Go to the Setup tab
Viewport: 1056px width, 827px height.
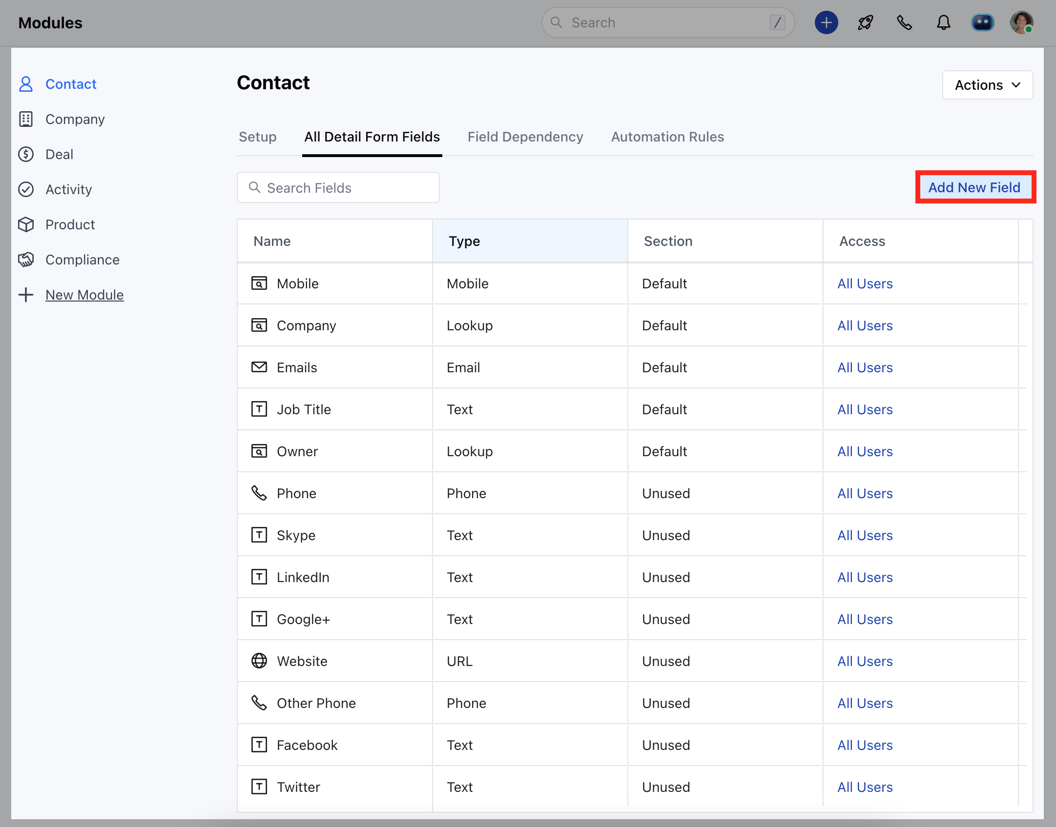pyautogui.click(x=257, y=137)
